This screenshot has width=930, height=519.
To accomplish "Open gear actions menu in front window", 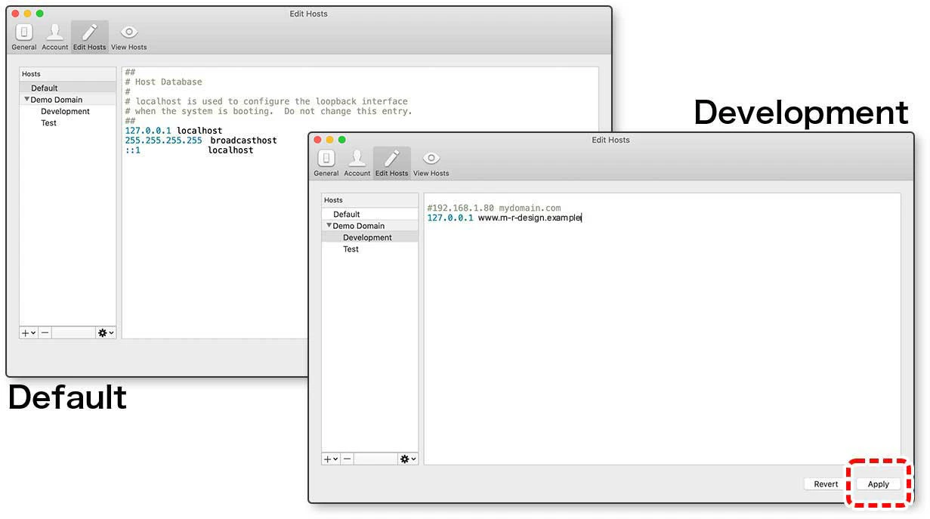I will pos(408,459).
